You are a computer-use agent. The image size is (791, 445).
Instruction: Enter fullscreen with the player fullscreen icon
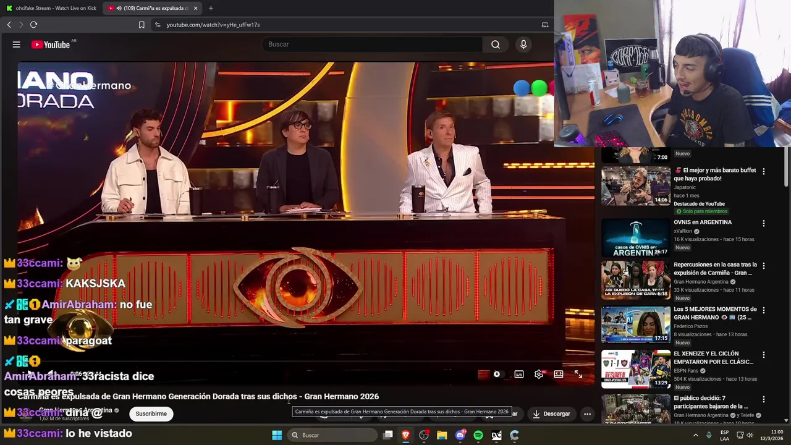pyautogui.click(x=578, y=374)
